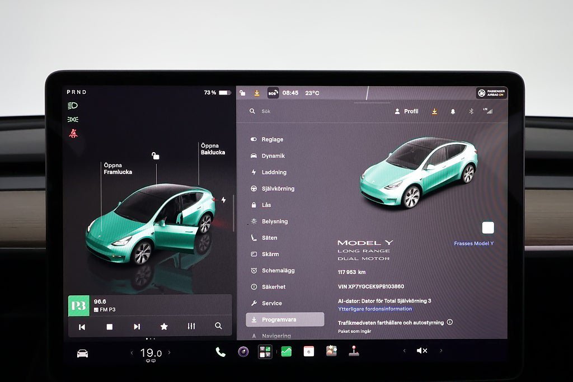The width and height of the screenshot is (573, 382).
Task: Unmute audio via the muted speaker icon
Action: pyautogui.click(x=422, y=351)
